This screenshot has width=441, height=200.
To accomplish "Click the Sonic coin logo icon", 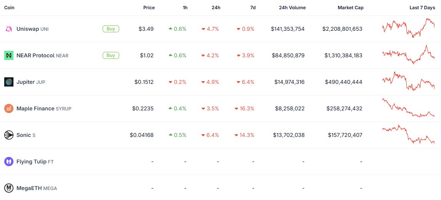I will coord(9,135).
